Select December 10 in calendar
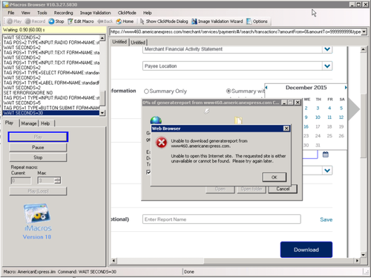This screenshot has height=278, width=371. pyautogui.click(x=318, y=117)
